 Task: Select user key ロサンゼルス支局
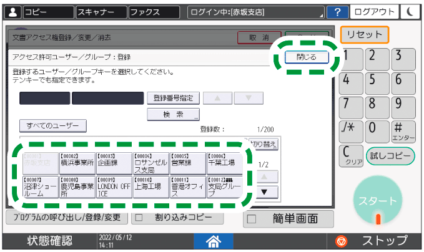151,163
